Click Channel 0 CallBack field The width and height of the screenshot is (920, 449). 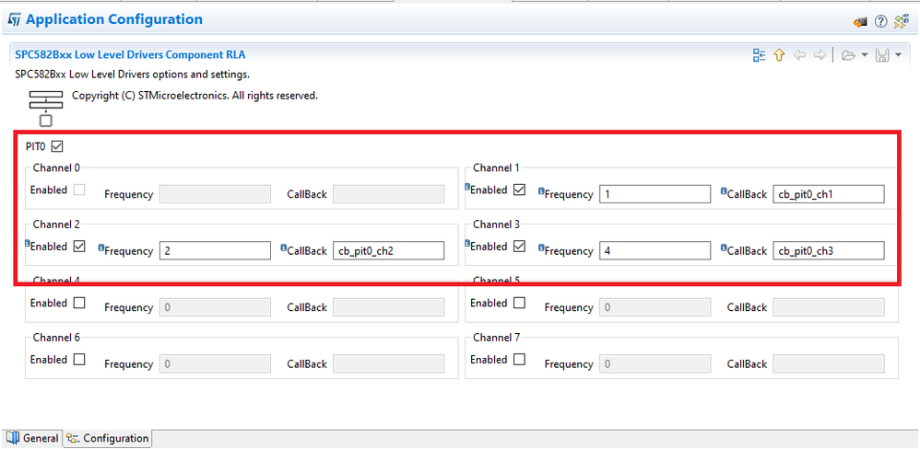(x=388, y=194)
